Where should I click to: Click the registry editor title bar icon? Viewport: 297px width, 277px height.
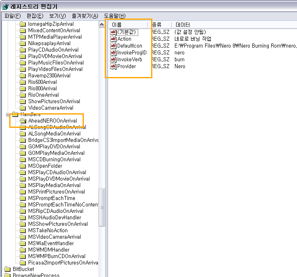(6, 6)
